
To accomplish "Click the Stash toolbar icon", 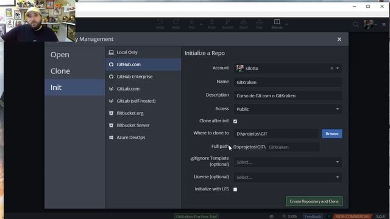I will tap(244, 24).
